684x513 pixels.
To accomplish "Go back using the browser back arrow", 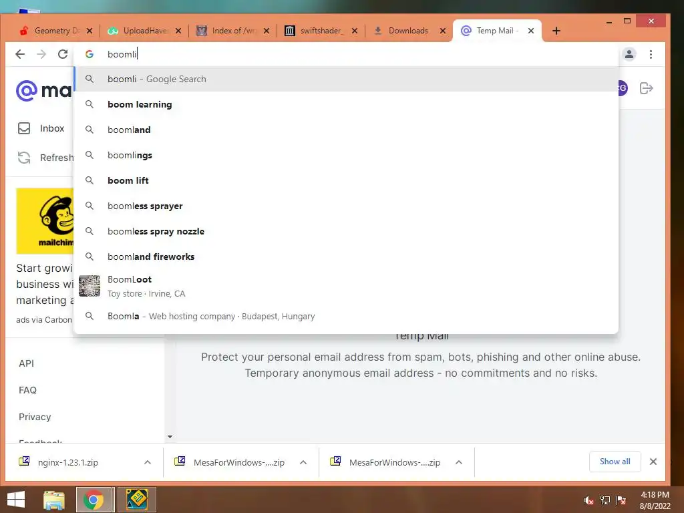I will coord(20,54).
